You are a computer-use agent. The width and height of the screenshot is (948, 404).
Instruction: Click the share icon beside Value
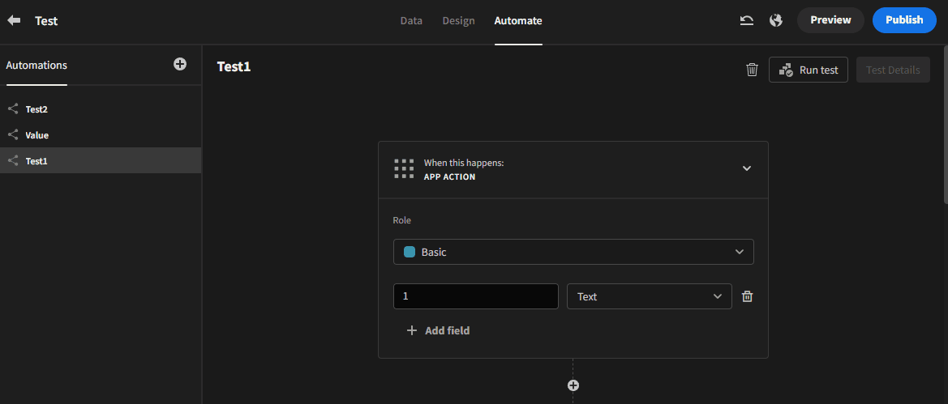coord(13,134)
